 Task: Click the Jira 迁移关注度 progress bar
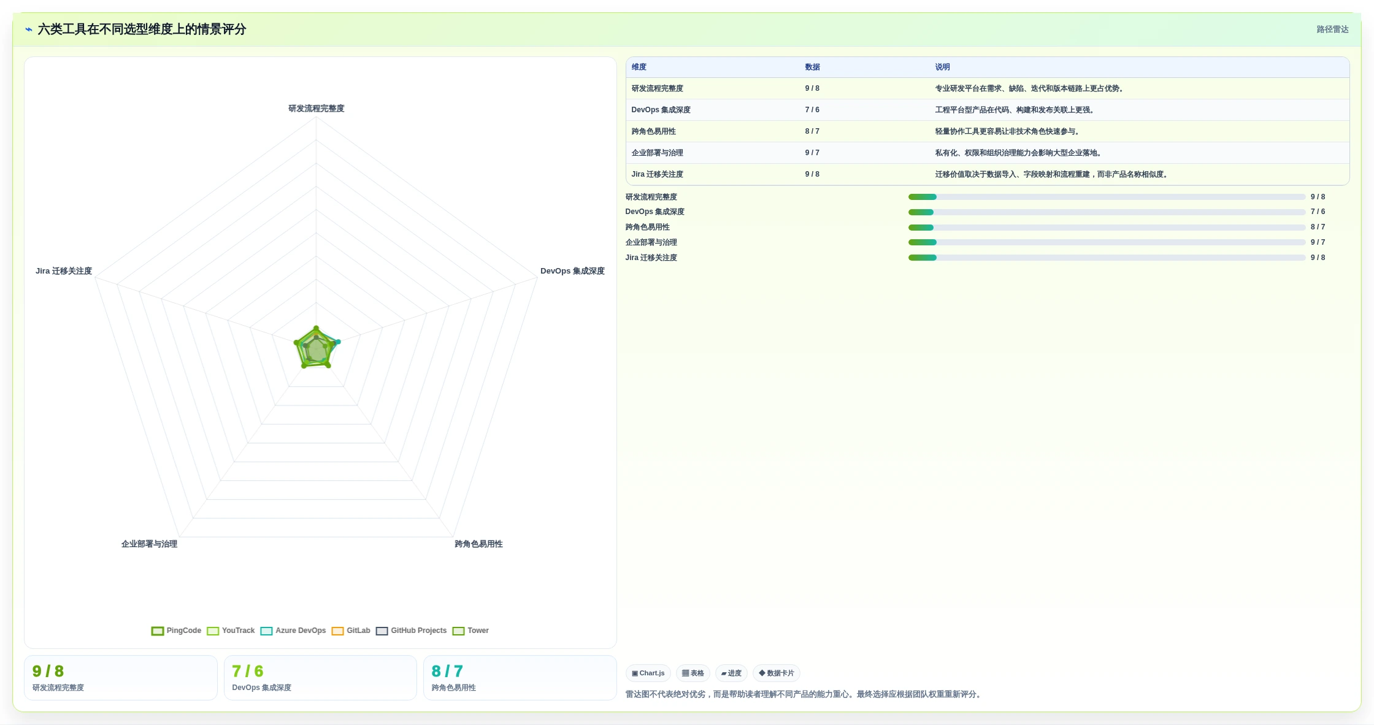pyautogui.click(x=1107, y=258)
